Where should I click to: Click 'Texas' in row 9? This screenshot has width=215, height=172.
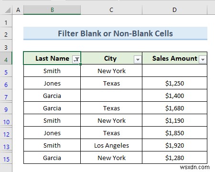[x=111, y=108]
